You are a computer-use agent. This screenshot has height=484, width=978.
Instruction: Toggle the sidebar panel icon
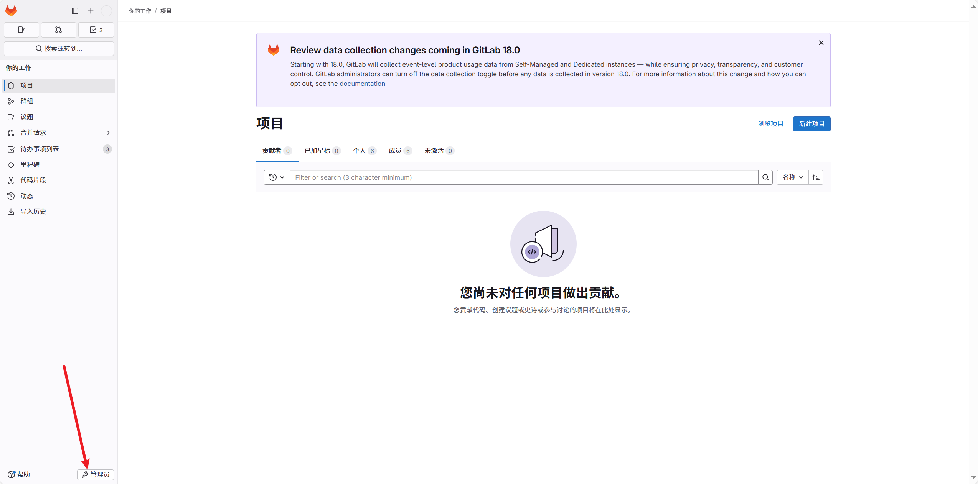point(74,11)
